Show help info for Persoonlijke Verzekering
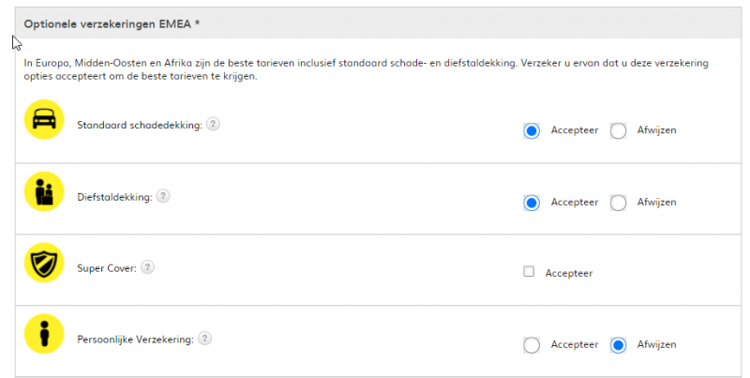Screen dimensions: 750x378 click(204, 339)
